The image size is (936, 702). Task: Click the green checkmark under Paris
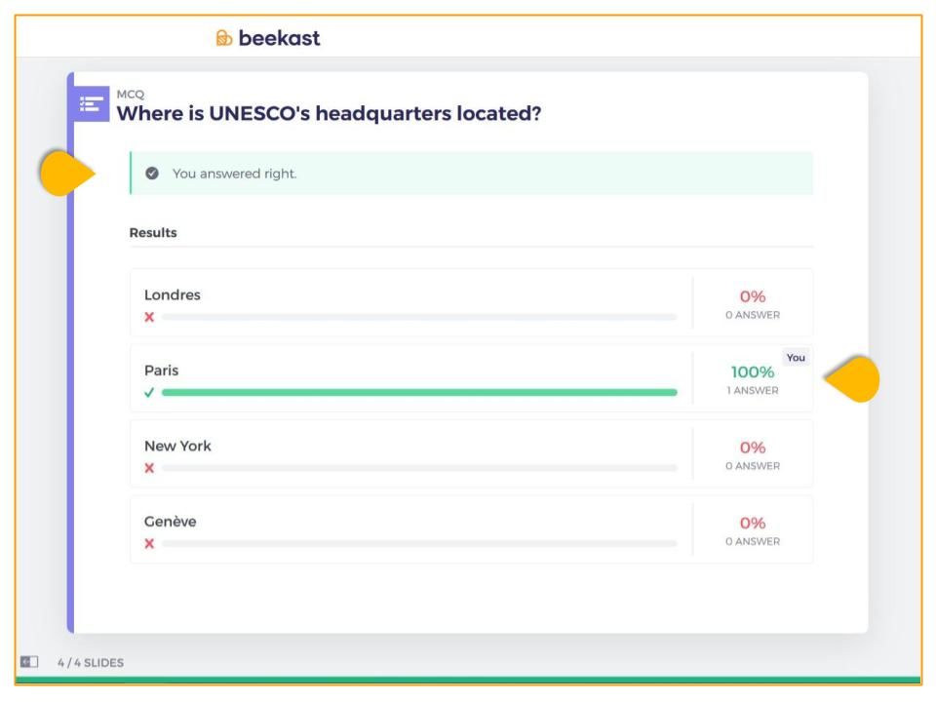click(x=149, y=392)
